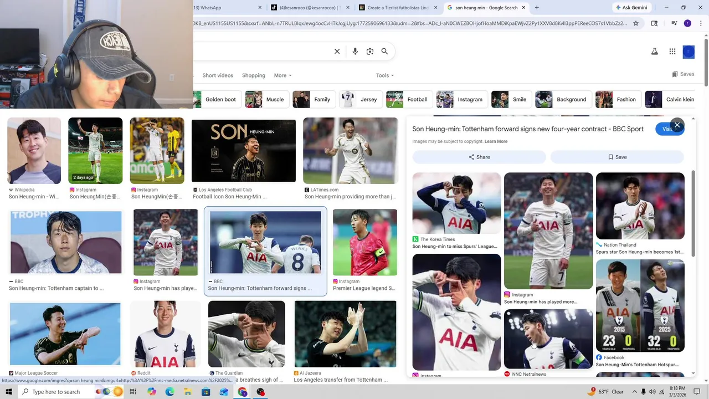Open Google Lens image search
Image resolution: width=709 pixels, height=399 pixels.
pyautogui.click(x=370, y=52)
